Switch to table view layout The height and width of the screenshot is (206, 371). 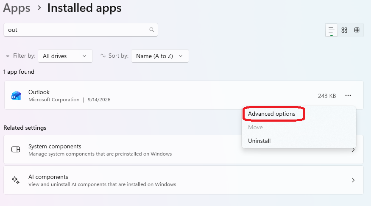tap(357, 30)
